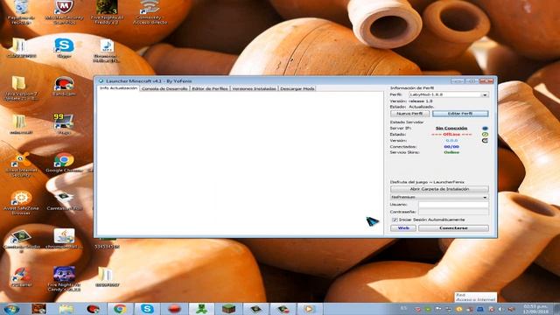The width and height of the screenshot is (560, 315).
Task: Select the Skype desktop icon
Action: [64, 48]
